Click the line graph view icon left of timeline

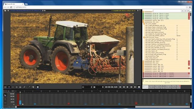[5, 99]
